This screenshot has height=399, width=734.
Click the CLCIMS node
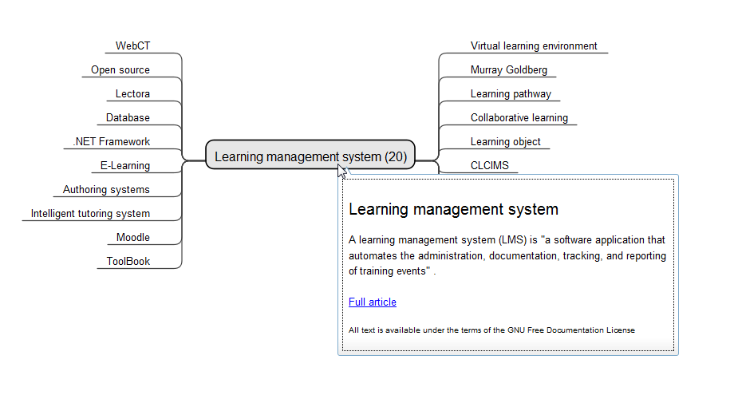point(489,165)
